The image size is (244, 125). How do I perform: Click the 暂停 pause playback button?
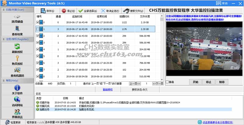(222, 82)
